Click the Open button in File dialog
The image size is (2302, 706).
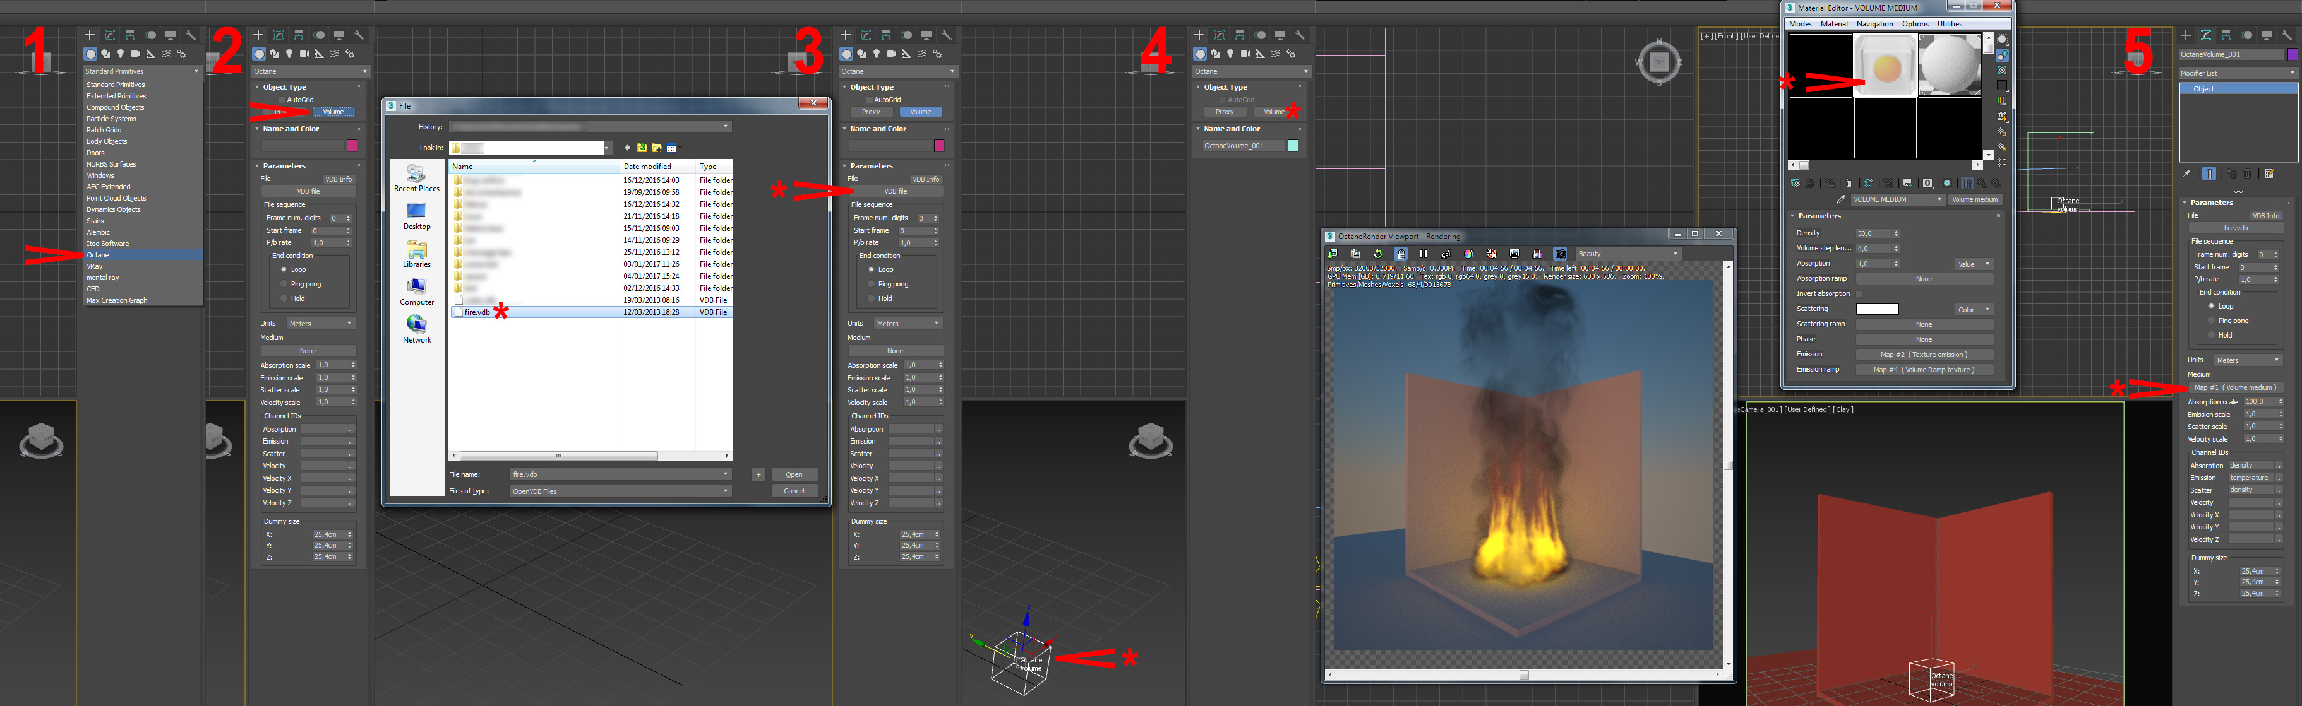click(x=794, y=475)
